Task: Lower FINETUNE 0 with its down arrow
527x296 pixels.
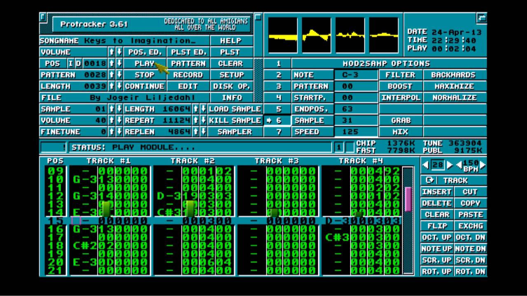Action: pos(119,132)
